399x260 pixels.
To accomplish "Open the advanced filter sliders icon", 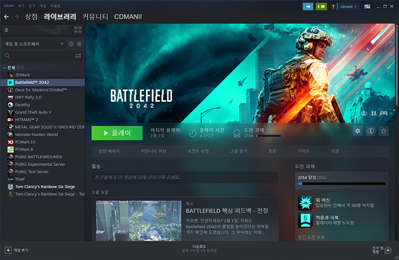I will 78,56.
